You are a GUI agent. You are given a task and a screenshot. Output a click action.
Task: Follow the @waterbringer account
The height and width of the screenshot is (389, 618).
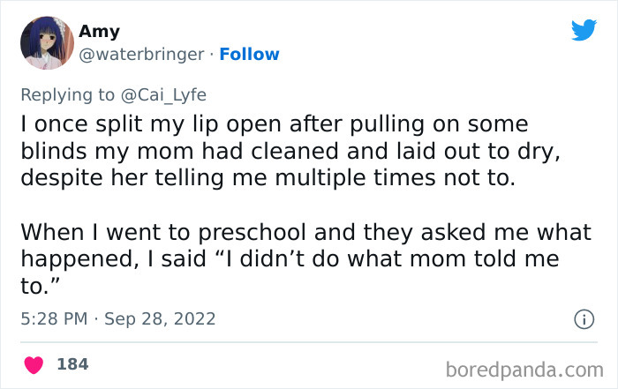pos(249,55)
